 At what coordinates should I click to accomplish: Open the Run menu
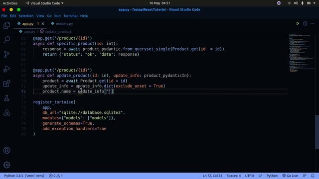(57, 16)
